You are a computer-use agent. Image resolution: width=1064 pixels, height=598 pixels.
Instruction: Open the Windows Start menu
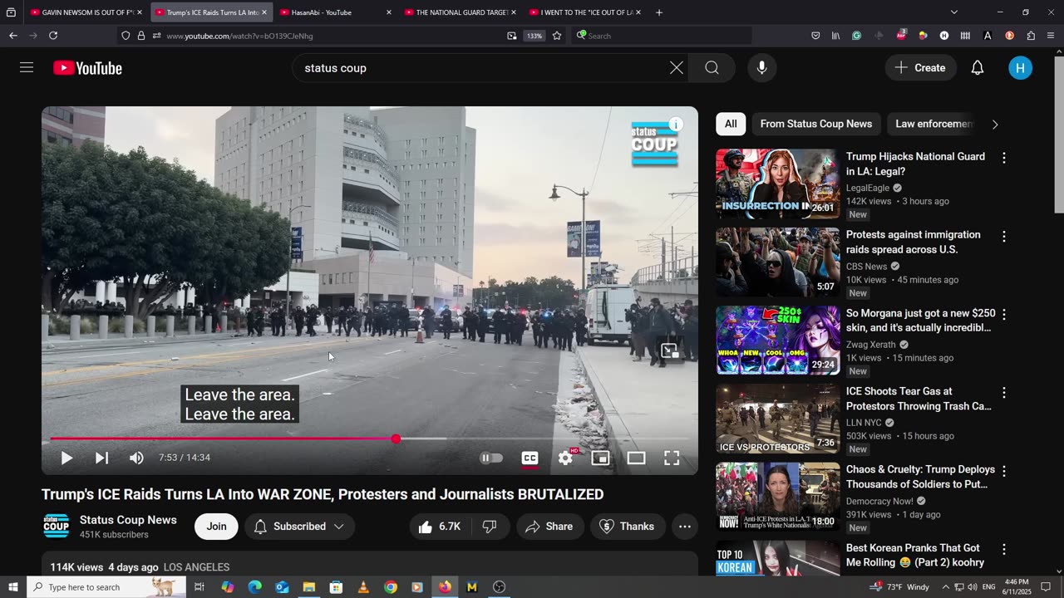pyautogui.click(x=13, y=587)
